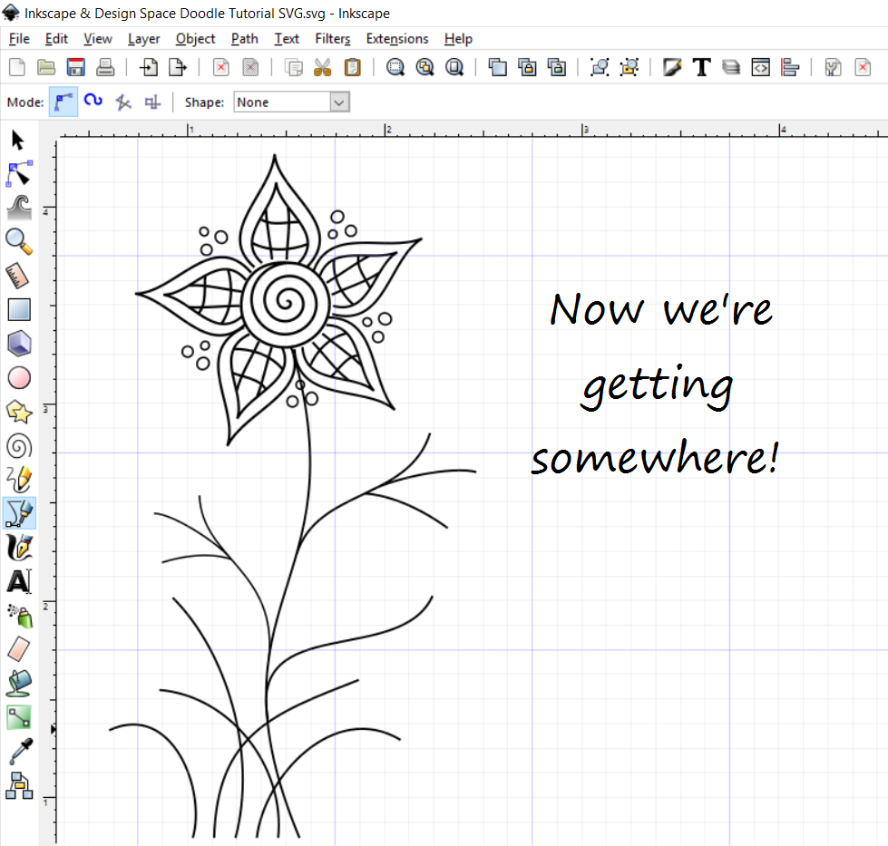The image size is (888, 846).
Task: Activate the Spiral tool
Action: point(18,445)
